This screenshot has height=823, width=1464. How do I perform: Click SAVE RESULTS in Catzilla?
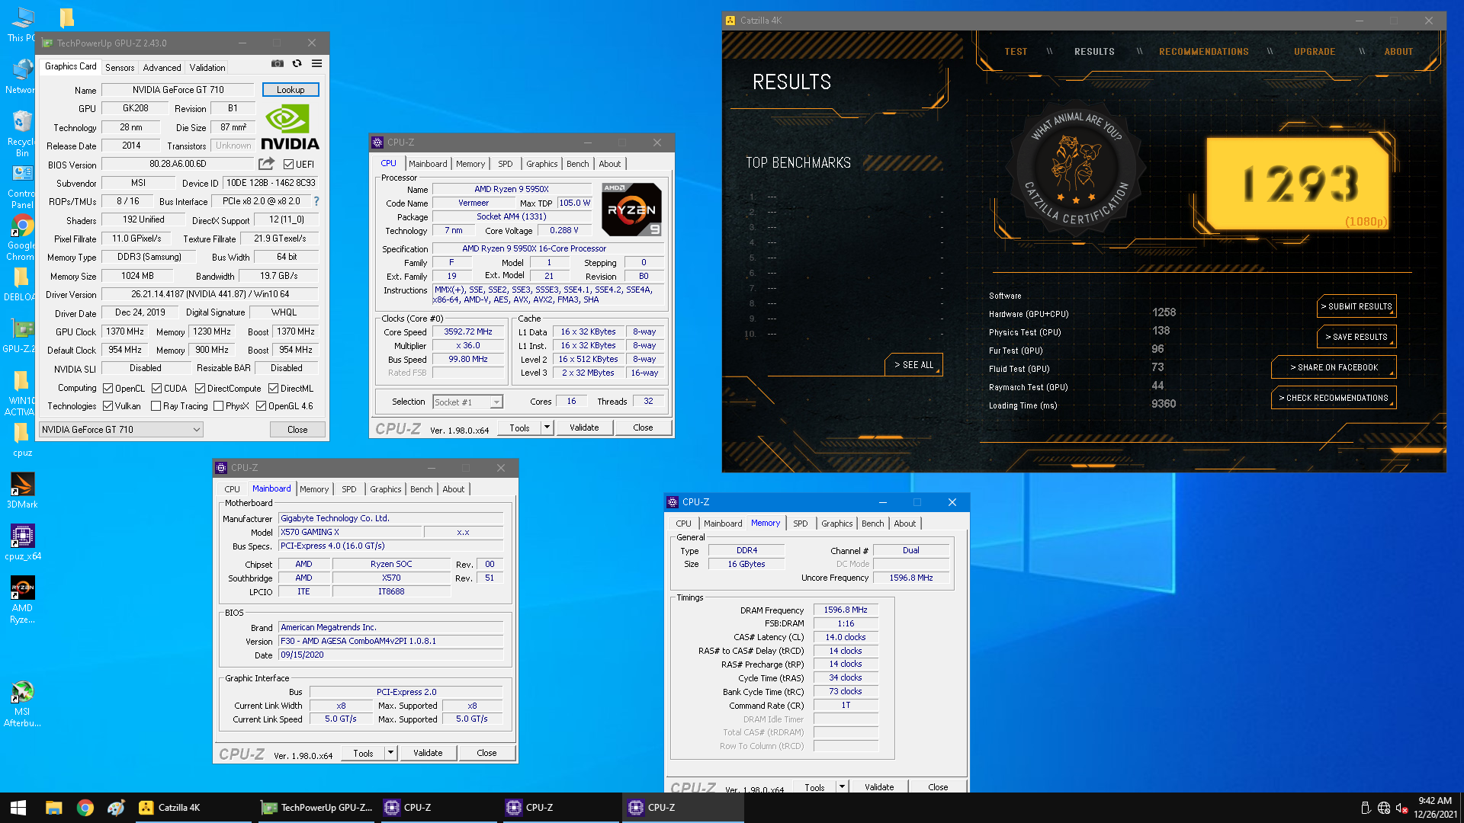point(1356,337)
